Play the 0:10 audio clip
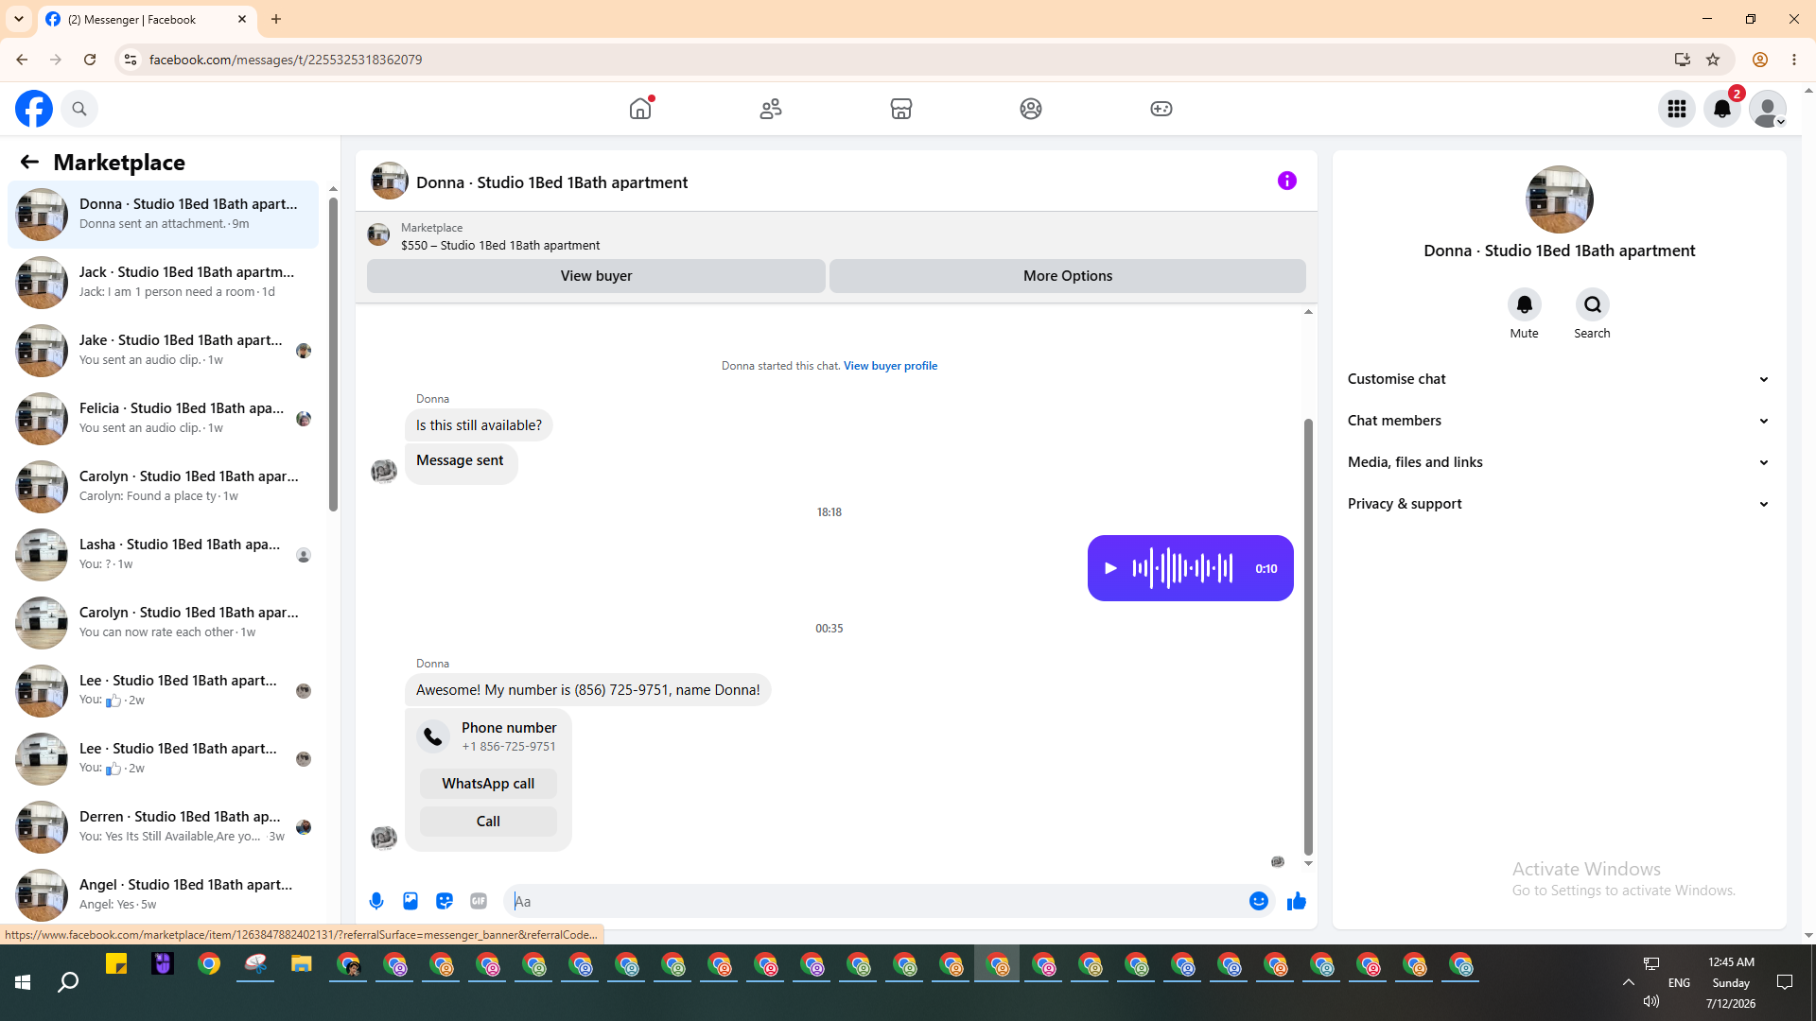Viewport: 1816px width, 1021px height. (1110, 568)
